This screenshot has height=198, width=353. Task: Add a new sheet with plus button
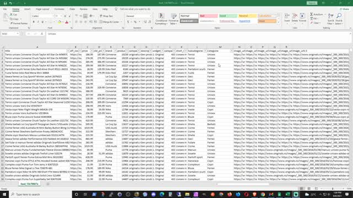point(48,184)
